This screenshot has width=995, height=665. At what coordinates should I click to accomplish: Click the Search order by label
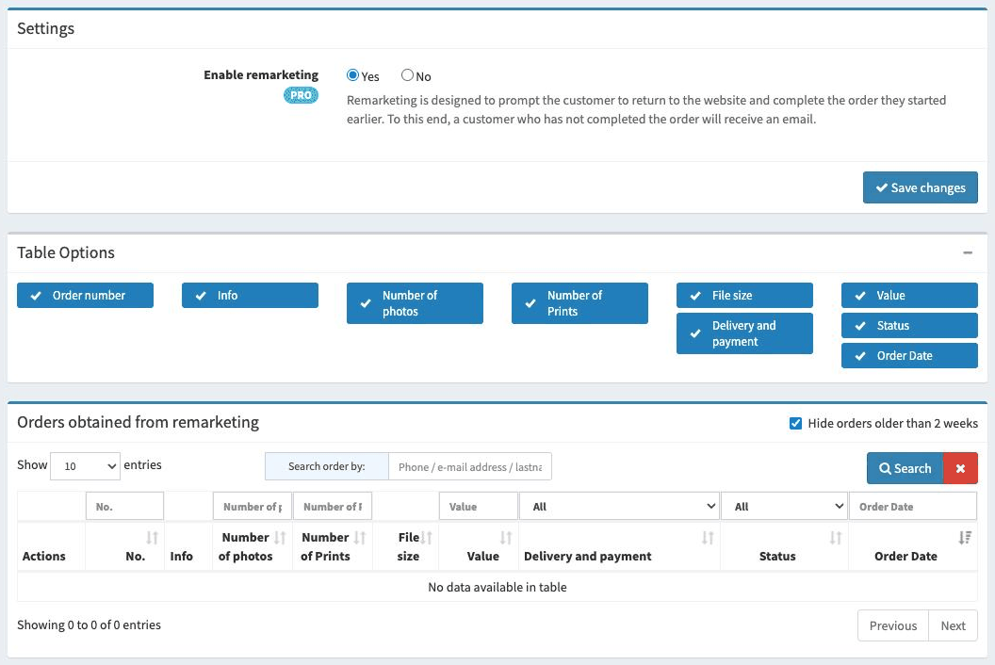[327, 466]
